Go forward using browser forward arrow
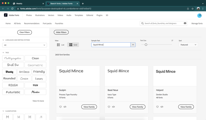This screenshot has width=206, height=120. pyautogui.click(x=8, y=9)
